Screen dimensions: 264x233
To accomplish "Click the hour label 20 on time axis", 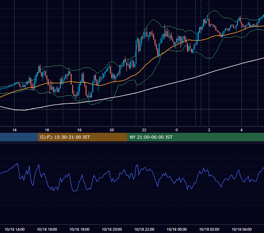I will coord(112,130).
